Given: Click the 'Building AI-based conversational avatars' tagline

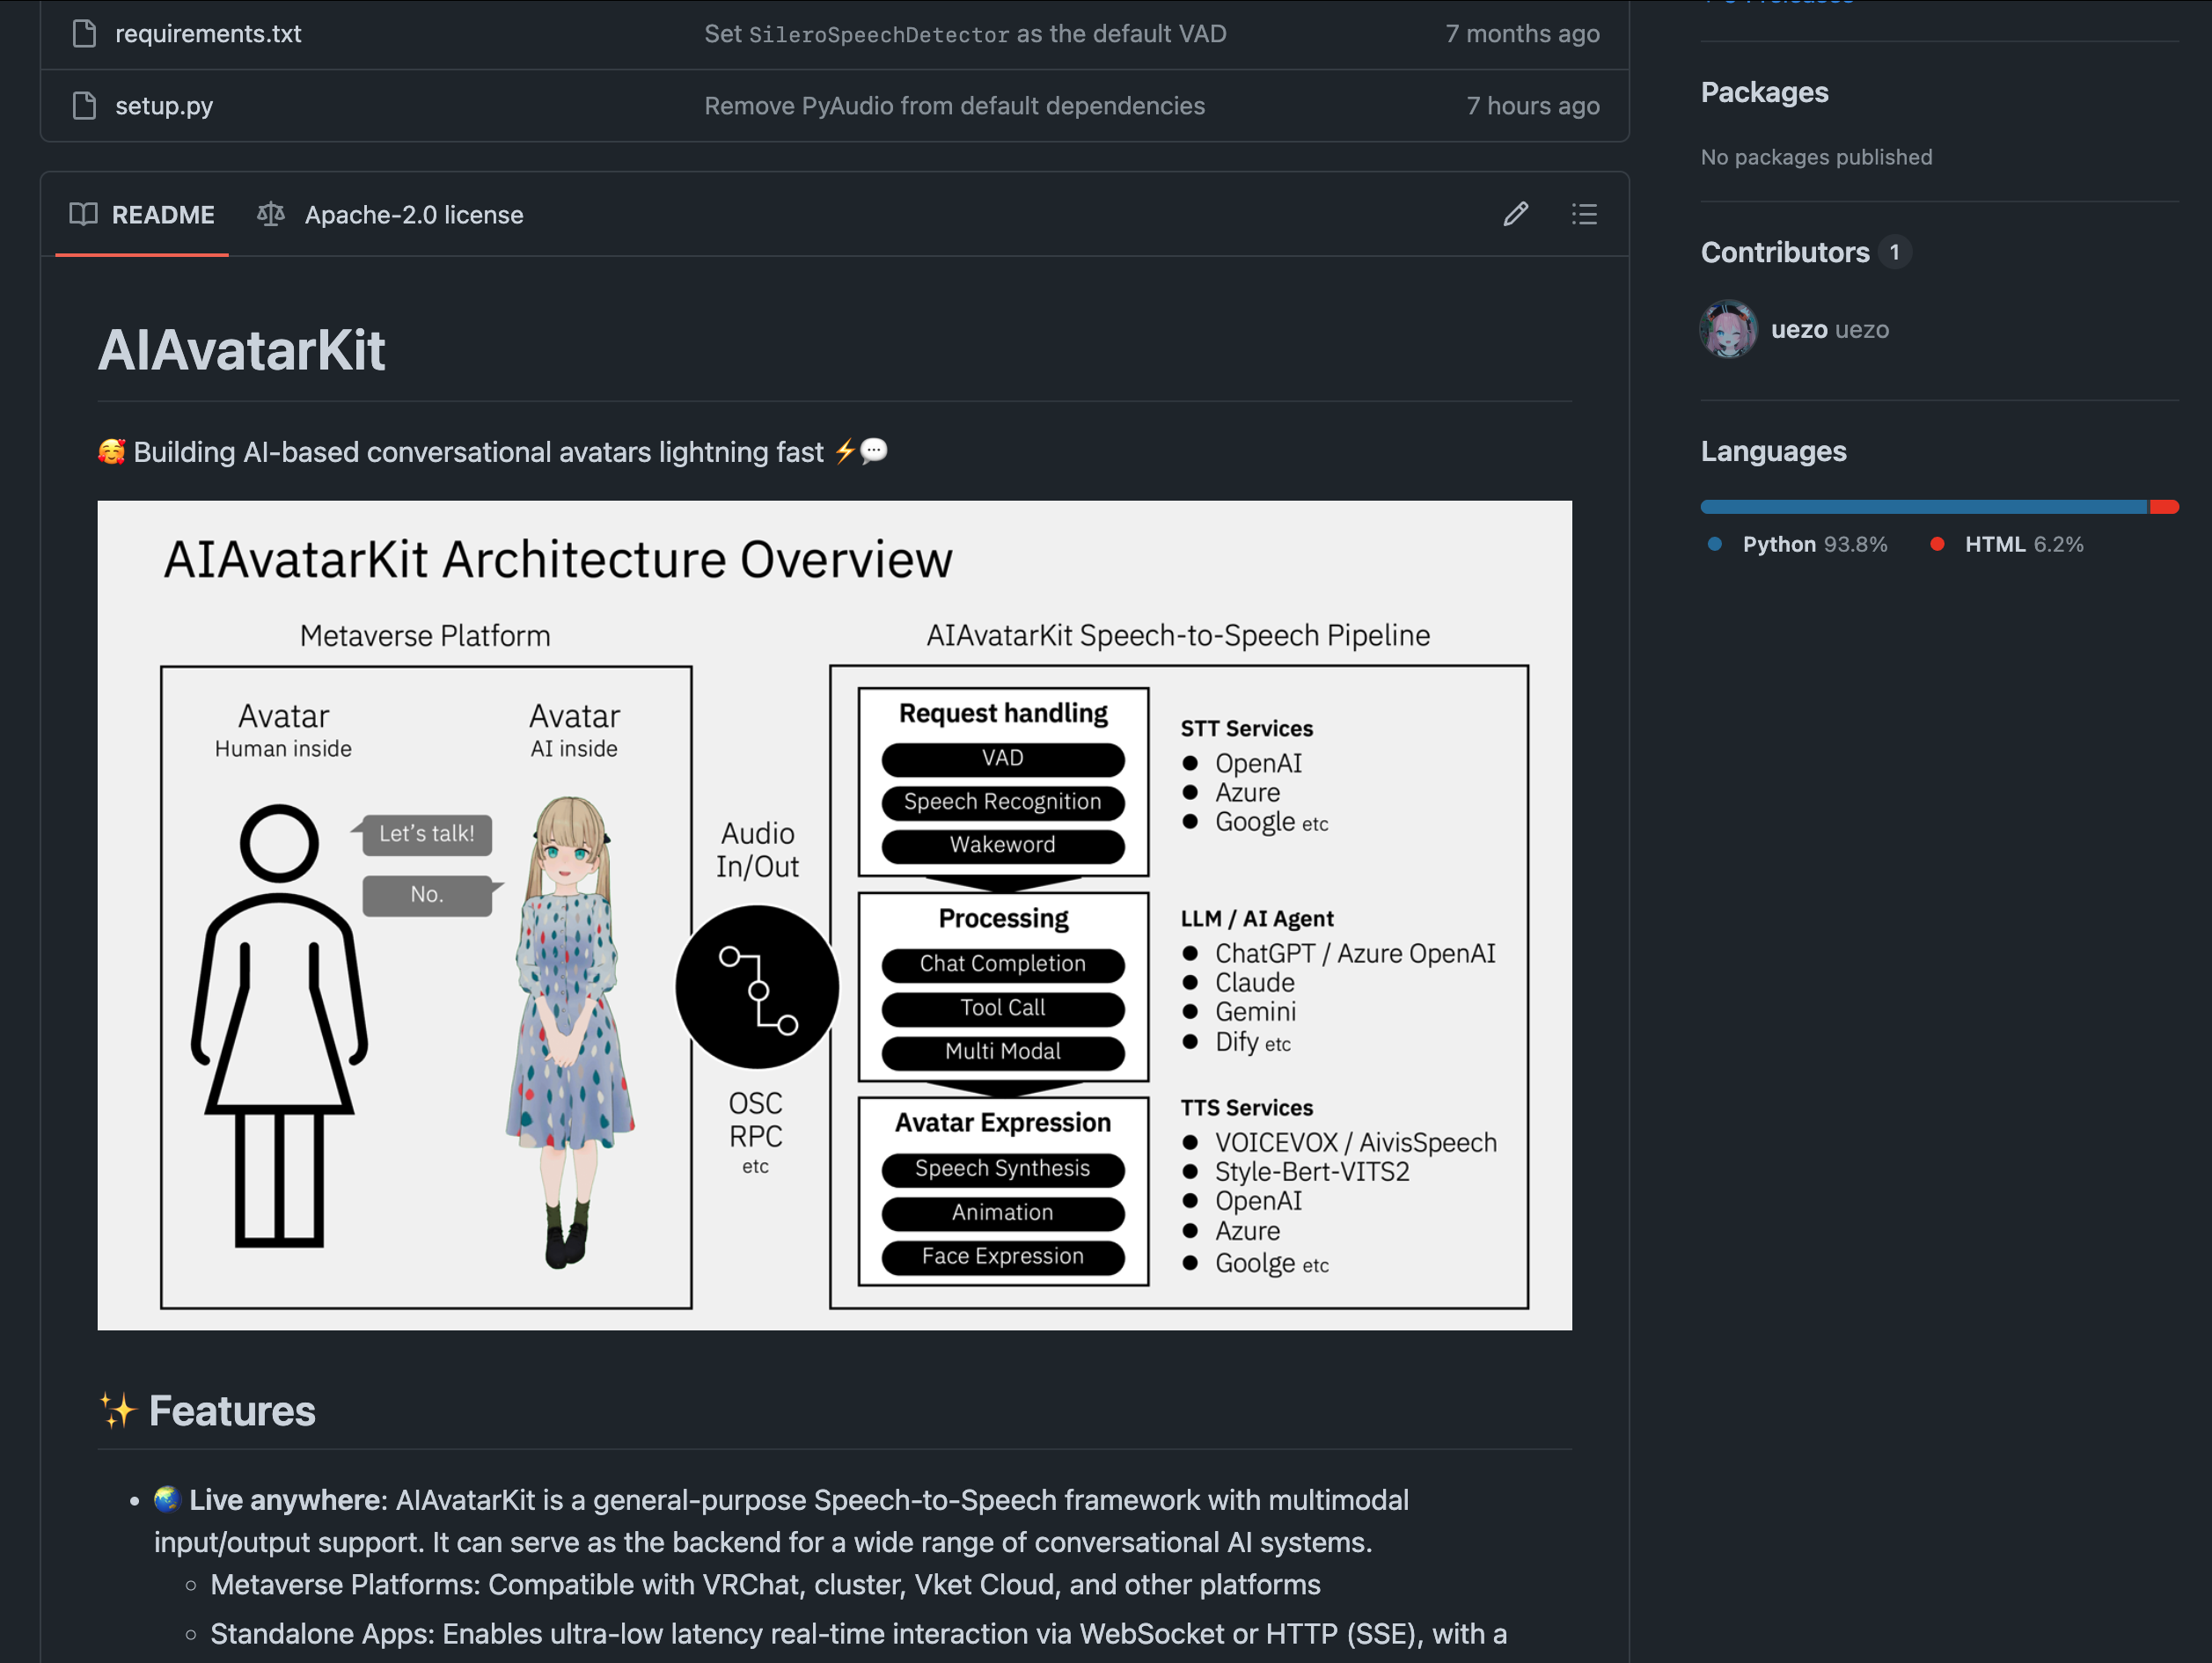Looking at the screenshot, I should pyautogui.click(x=492, y=452).
